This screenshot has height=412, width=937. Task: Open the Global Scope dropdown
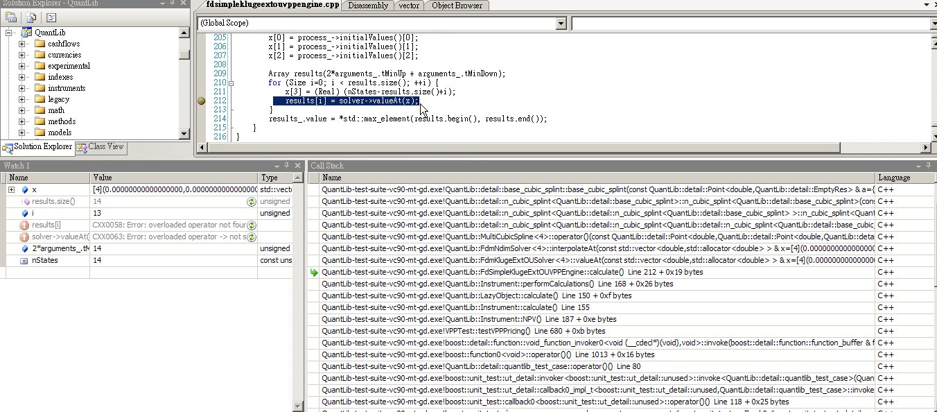coord(561,24)
